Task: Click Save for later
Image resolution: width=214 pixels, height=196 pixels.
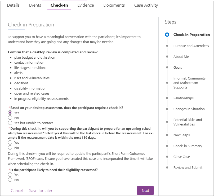Action: 41,190
